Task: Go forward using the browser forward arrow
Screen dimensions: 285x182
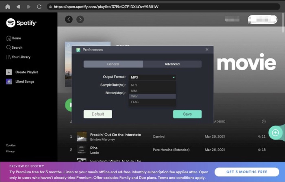Action: 29,7
